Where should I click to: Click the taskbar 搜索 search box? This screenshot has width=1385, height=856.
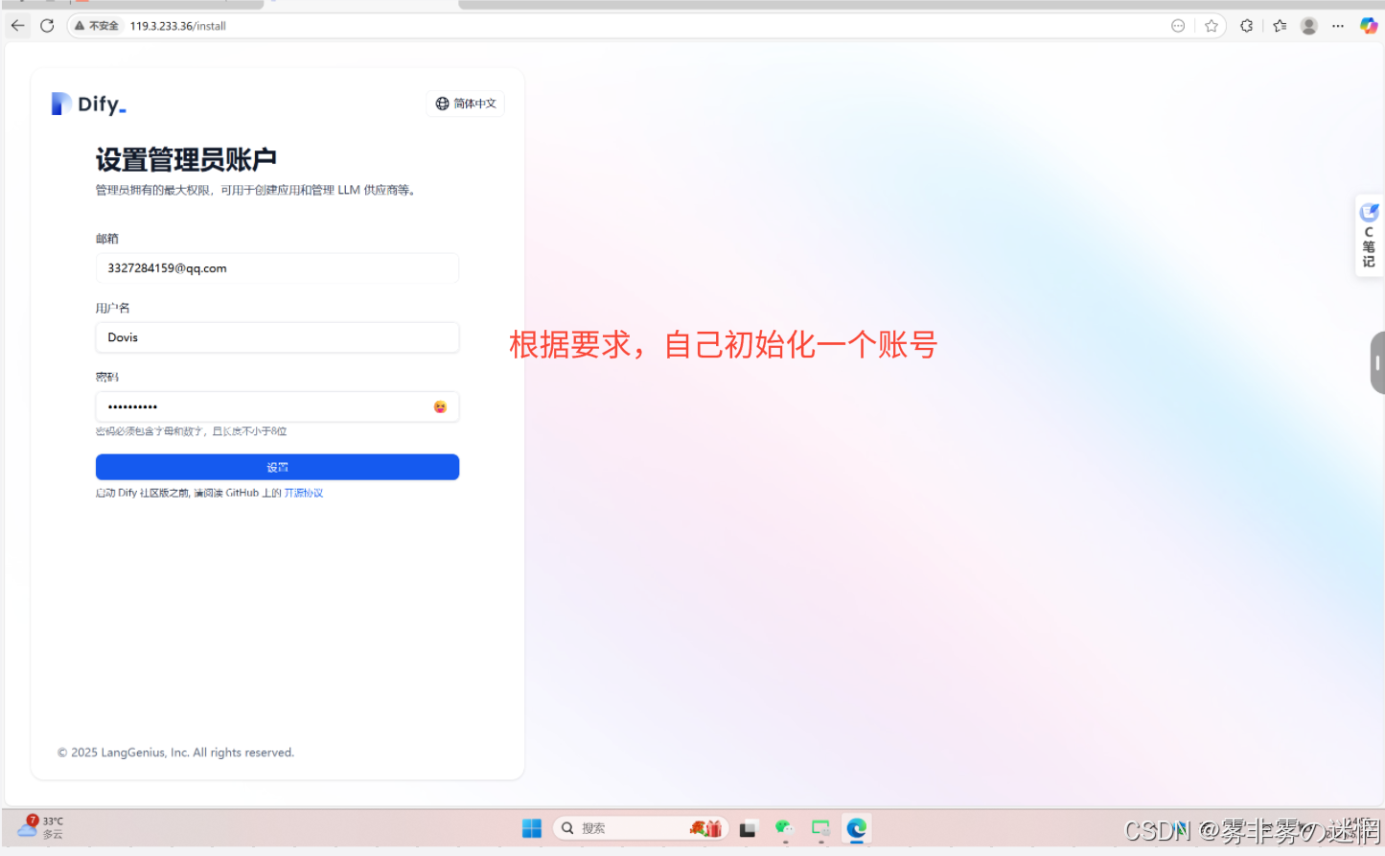640,828
